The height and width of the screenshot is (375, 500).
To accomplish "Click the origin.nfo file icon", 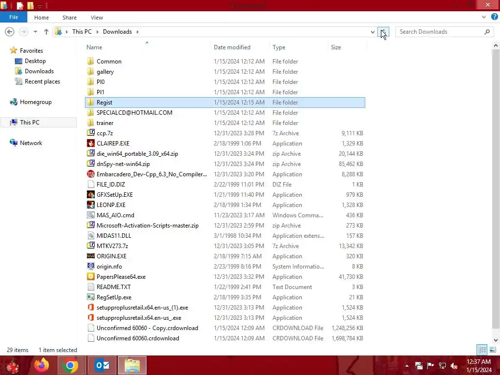I will click(91, 266).
